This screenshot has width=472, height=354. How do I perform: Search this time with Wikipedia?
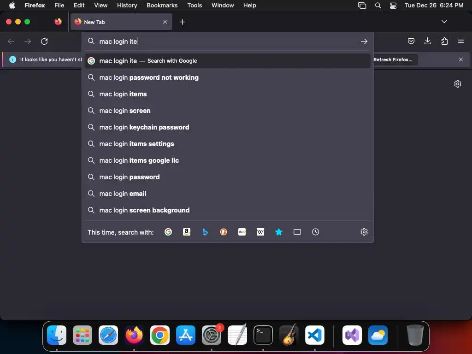click(x=260, y=232)
